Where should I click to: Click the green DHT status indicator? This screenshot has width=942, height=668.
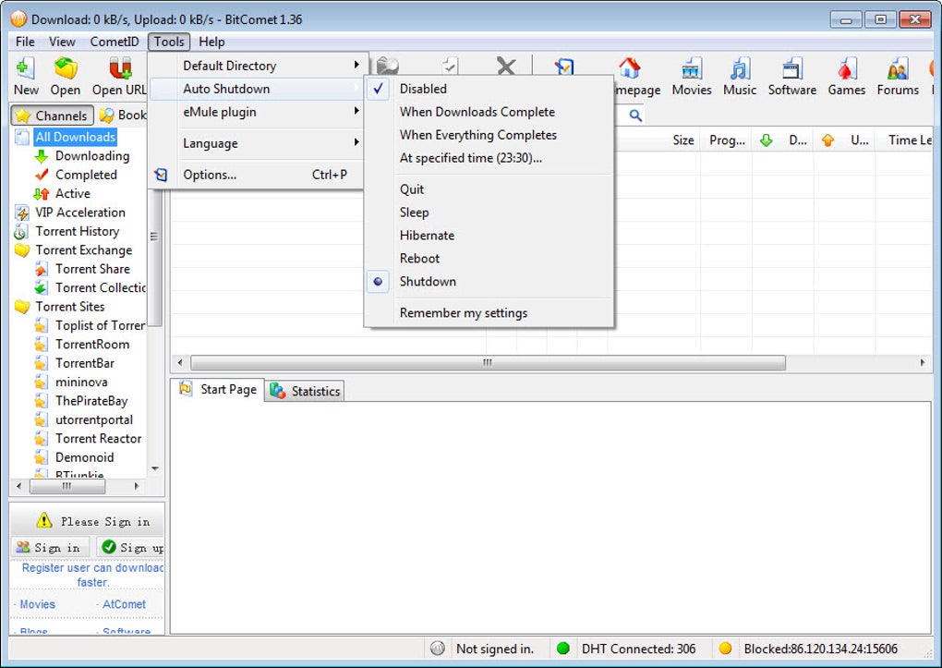[563, 649]
